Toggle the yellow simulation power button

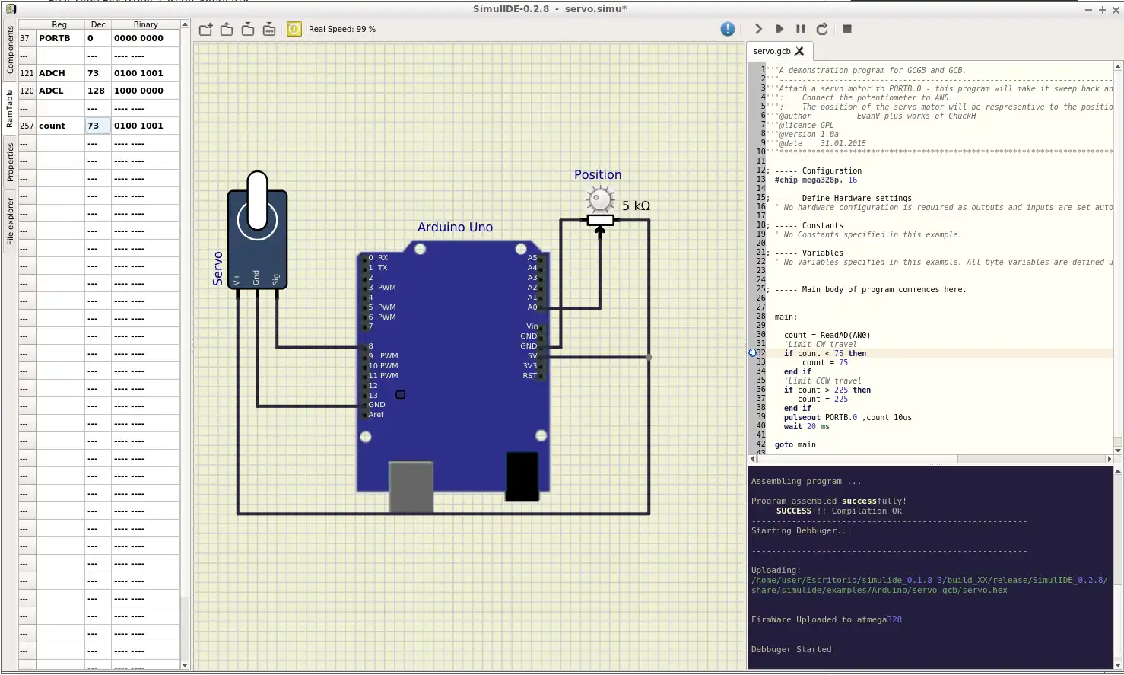pos(294,29)
